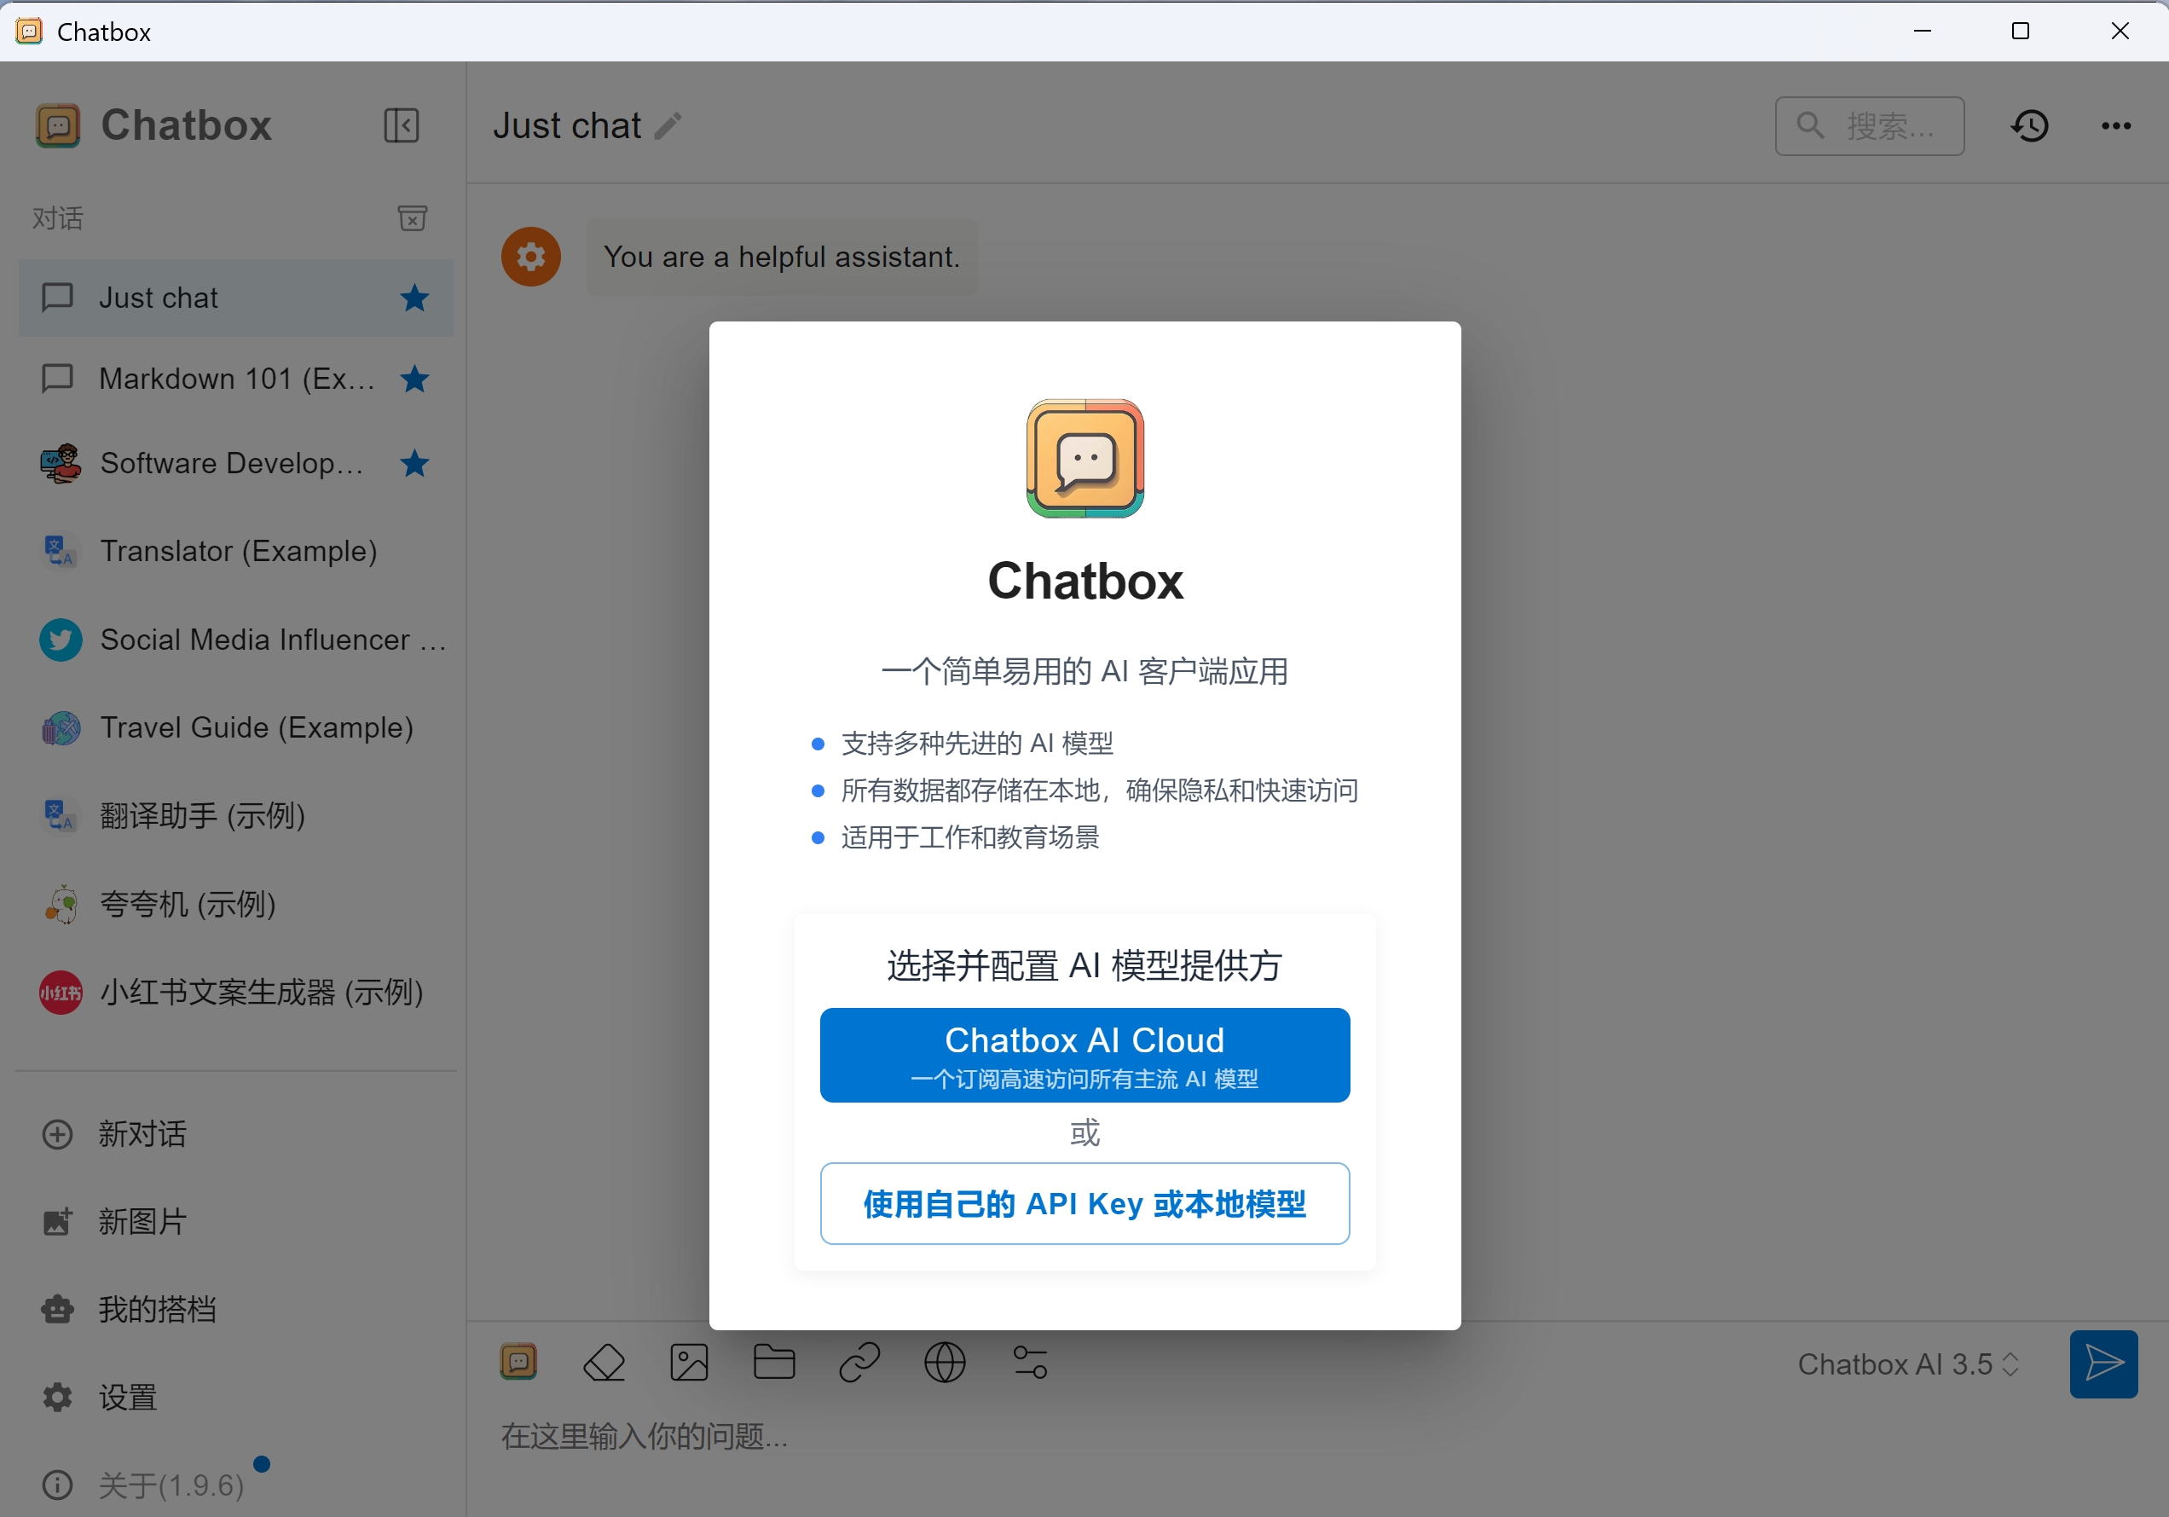Open 翻译助手 (示例) conversation
The width and height of the screenshot is (2169, 1517).
pyautogui.click(x=236, y=815)
